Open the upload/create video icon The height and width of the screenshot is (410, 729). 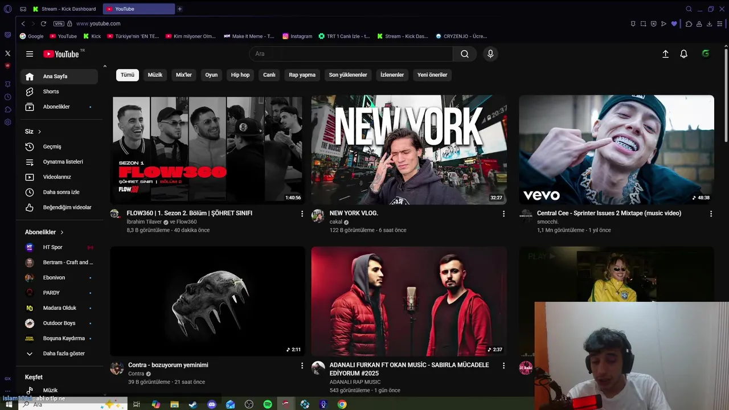coord(665,54)
